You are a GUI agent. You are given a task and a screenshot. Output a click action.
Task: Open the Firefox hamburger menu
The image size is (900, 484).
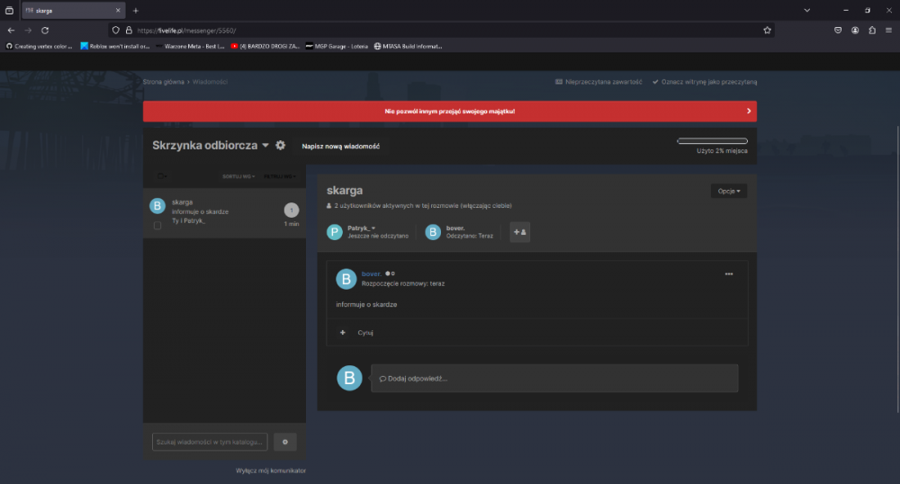(888, 31)
